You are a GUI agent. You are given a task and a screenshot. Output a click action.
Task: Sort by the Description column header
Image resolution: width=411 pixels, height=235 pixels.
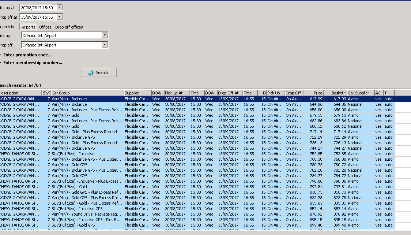tap(21, 93)
